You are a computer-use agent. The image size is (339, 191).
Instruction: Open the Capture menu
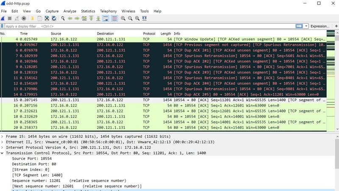52,11
